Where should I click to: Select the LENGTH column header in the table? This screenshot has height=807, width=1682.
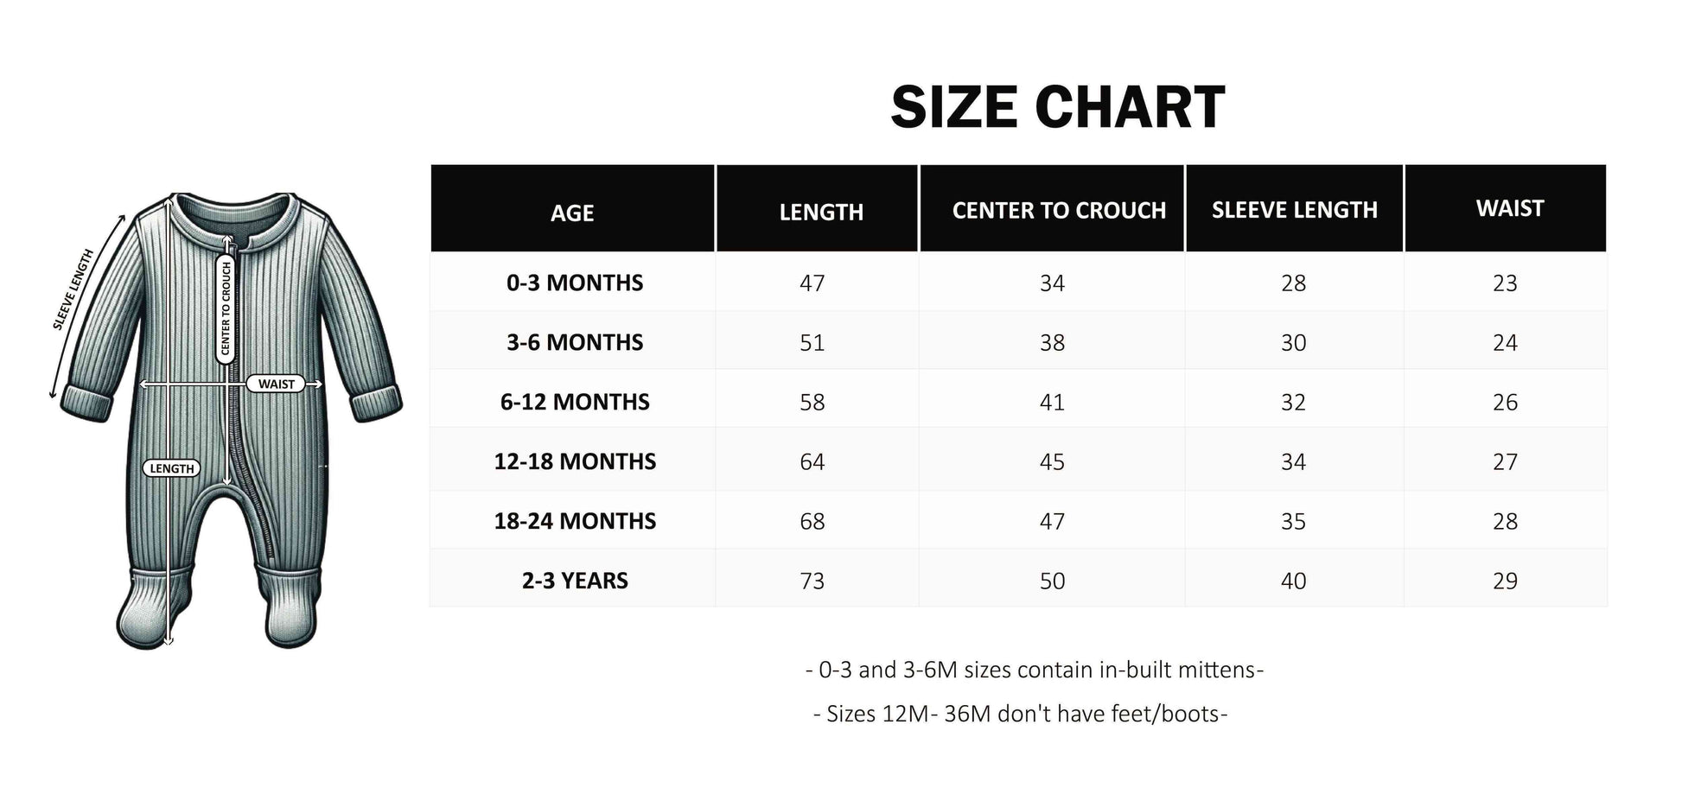(821, 212)
